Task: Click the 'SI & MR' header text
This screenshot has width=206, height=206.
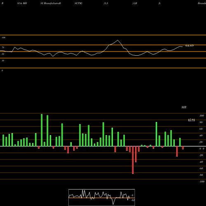Action: 22,3
